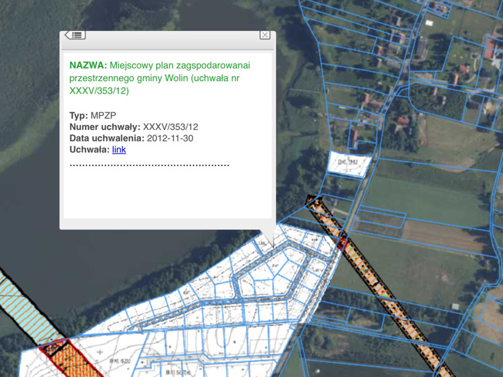Click the Typ: MPZP line

(x=92, y=116)
